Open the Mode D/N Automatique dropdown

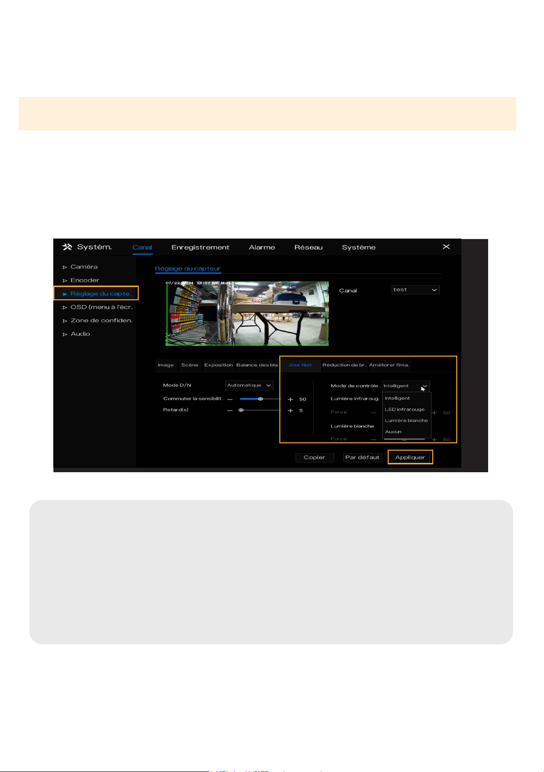coord(249,386)
